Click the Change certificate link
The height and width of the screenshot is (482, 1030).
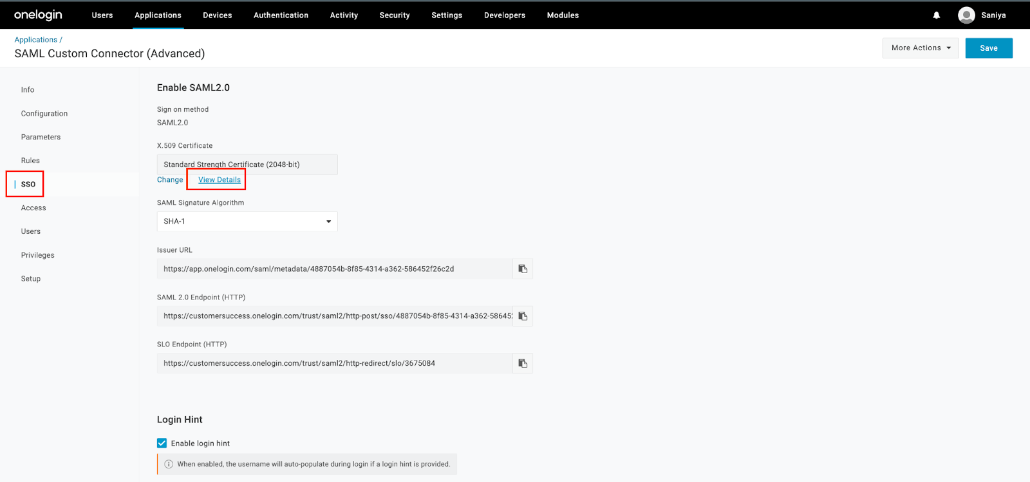[170, 180]
